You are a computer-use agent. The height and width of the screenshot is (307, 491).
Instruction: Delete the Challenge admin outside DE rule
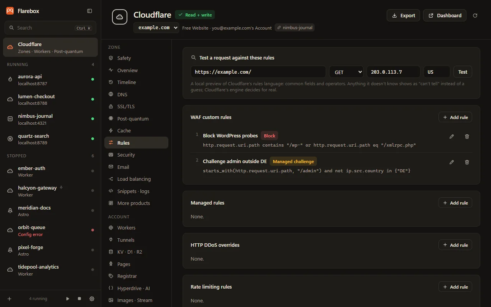[467, 162]
